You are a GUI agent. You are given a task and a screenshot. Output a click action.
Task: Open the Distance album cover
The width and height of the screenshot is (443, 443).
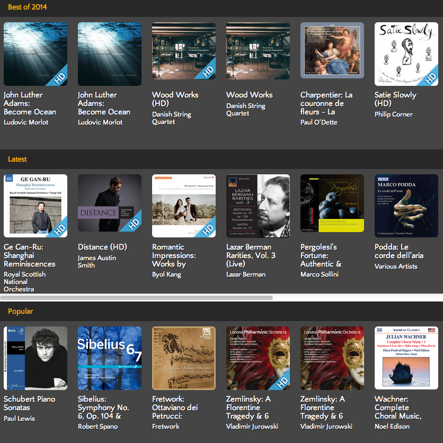click(x=110, y=203)
